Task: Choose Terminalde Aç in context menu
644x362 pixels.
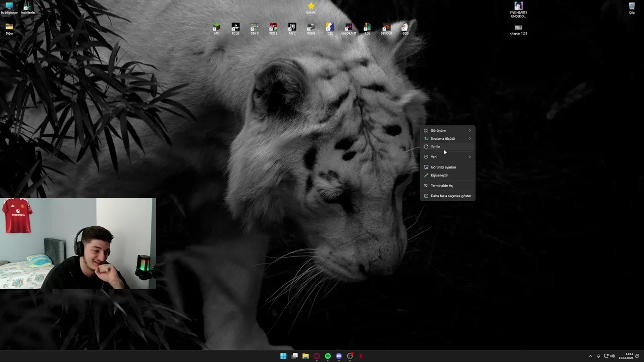Action: coord(448,186)
